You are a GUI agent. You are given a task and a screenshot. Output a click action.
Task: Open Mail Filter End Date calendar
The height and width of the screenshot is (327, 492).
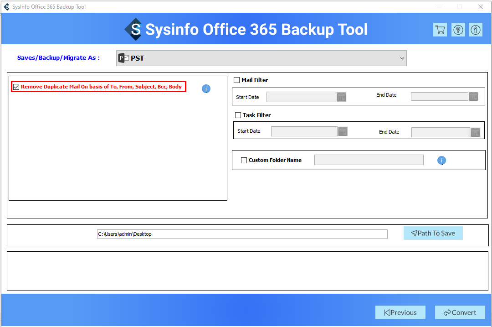click(x=474, y=97)
